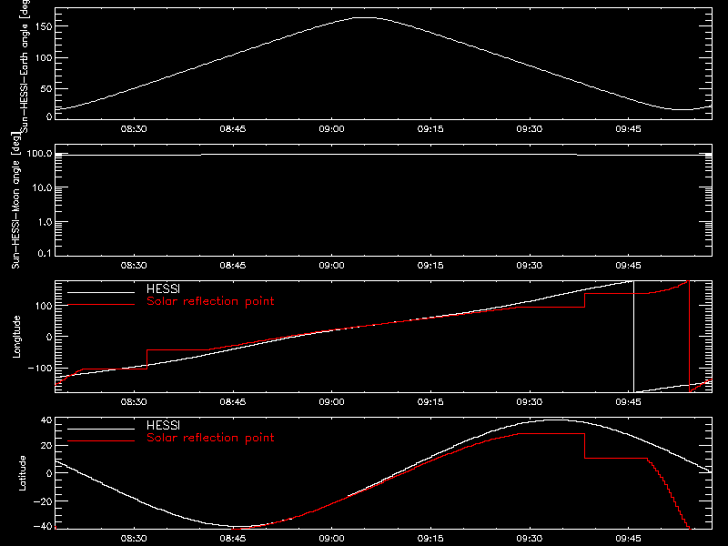
Task: Select 09:30 under the Earth angle plot
Action: (530, 128)
